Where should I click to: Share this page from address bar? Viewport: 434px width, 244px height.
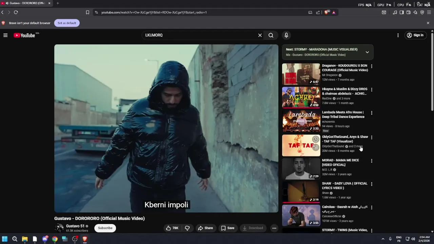(318, 12)
